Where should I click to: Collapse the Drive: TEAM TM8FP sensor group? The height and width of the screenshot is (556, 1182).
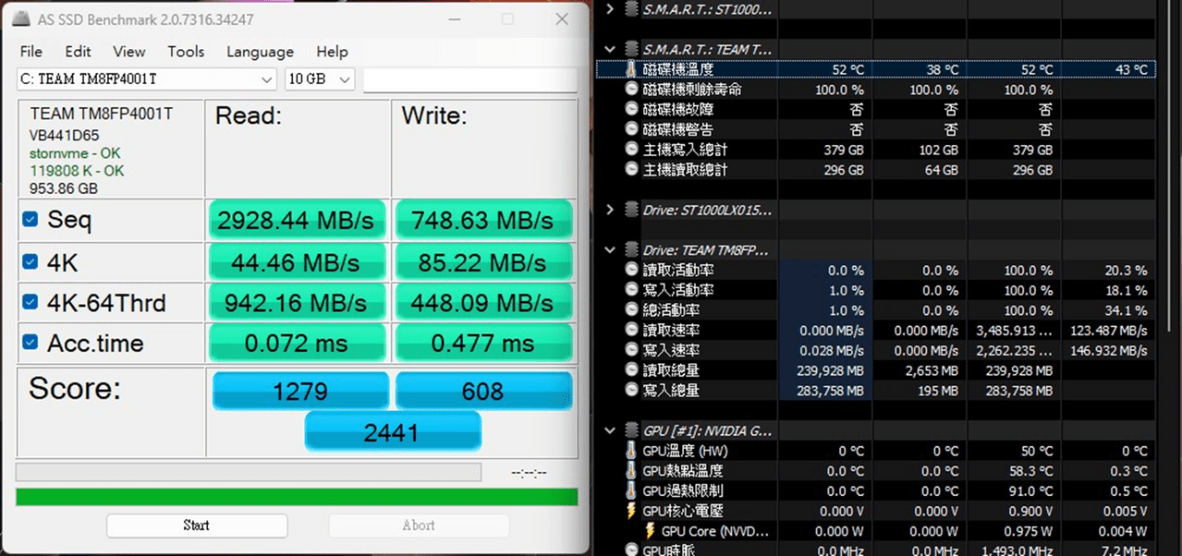tap(609, 250)
